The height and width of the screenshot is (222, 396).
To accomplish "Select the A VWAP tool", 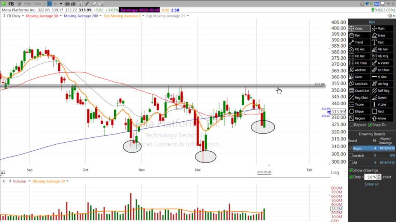I will tap(382, 63).
